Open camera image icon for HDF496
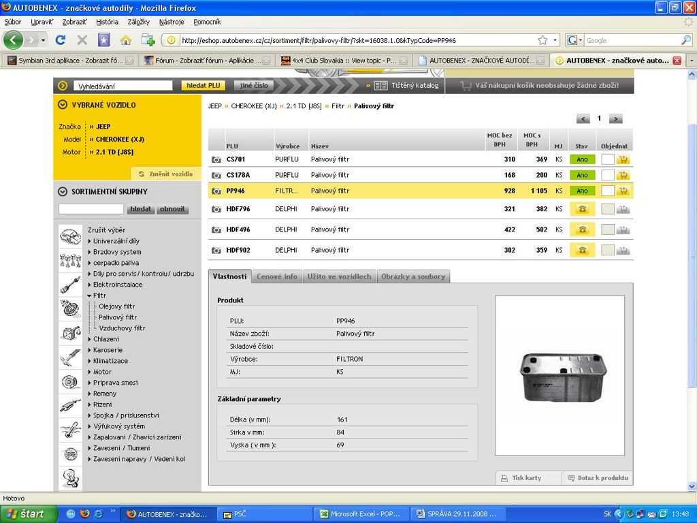697x523 pixels. [216, 230]
